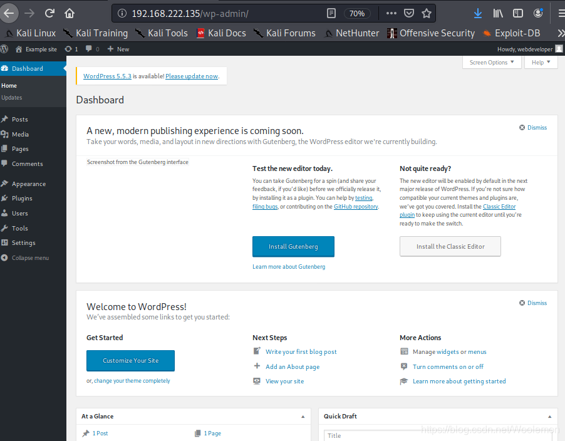
Task: Open the Appearance menu
Action: point(28,184)
